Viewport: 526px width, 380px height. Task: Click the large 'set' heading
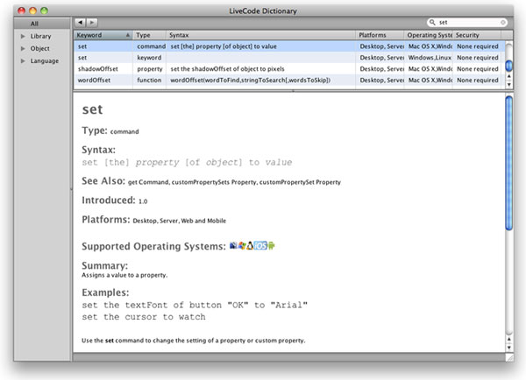coord(93,109)
